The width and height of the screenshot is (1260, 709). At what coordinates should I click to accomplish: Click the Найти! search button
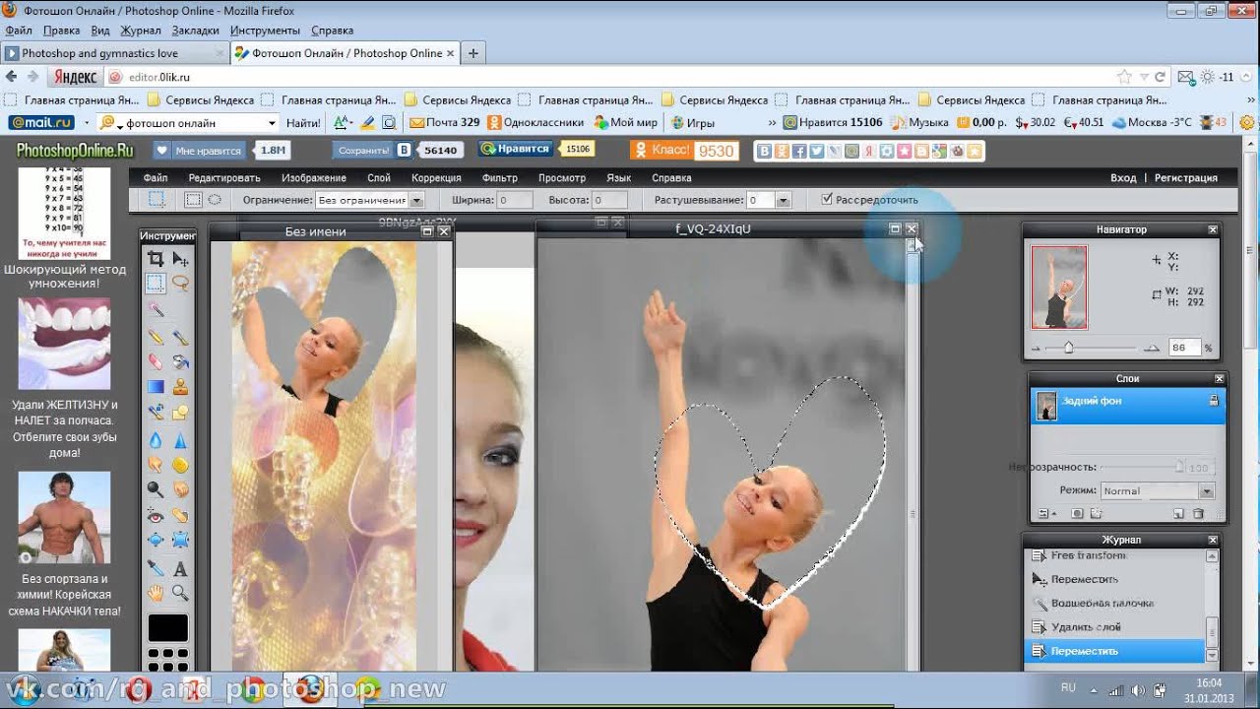click(303, 123)
